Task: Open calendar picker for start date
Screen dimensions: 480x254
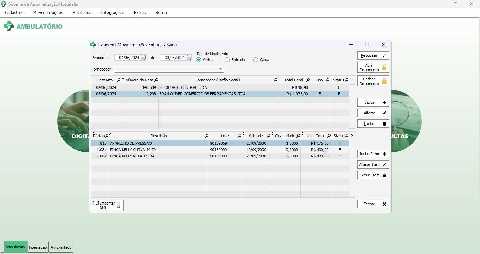Action: pyautogui.click(x=143, y=58)
